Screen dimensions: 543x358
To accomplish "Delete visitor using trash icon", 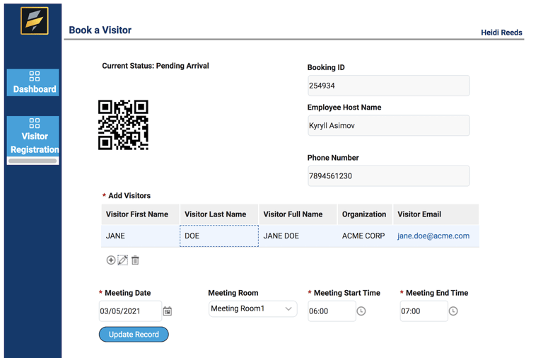I will click(x=135, y=260).
